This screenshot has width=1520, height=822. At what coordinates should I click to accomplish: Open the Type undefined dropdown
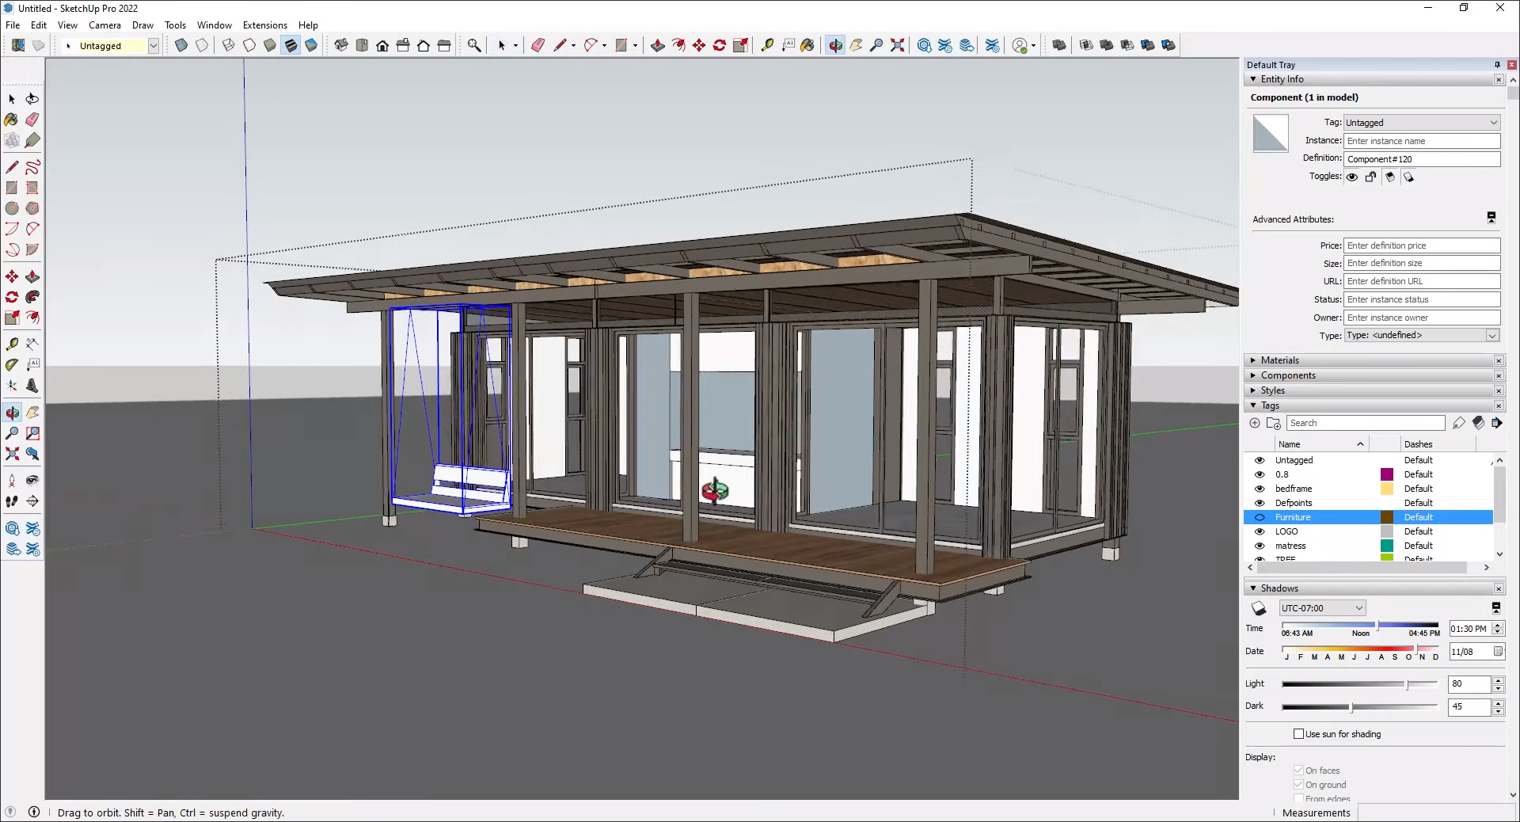tap(1422, 336)
